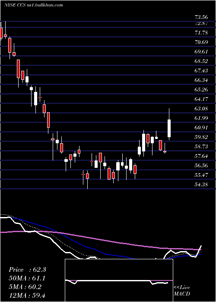Click the 64.17 price label
This screenshot has width=216, height=302.
click(201, 99)
